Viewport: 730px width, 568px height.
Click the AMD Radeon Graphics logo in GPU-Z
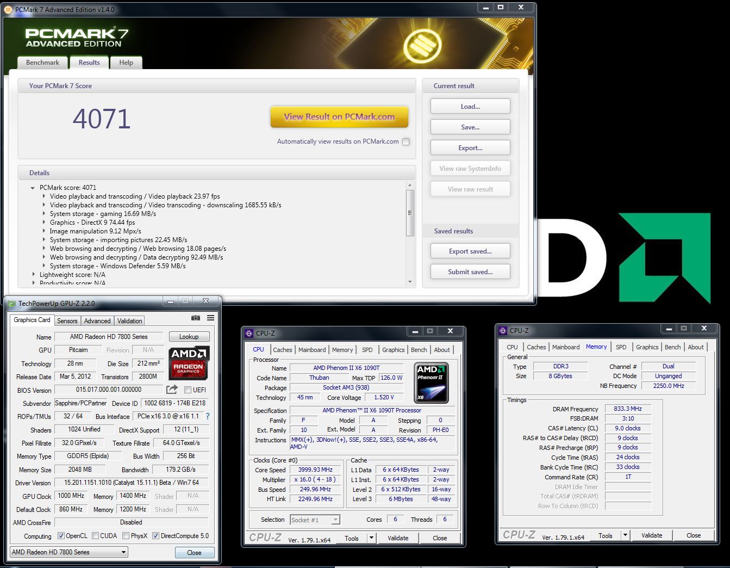coord(188,363)
